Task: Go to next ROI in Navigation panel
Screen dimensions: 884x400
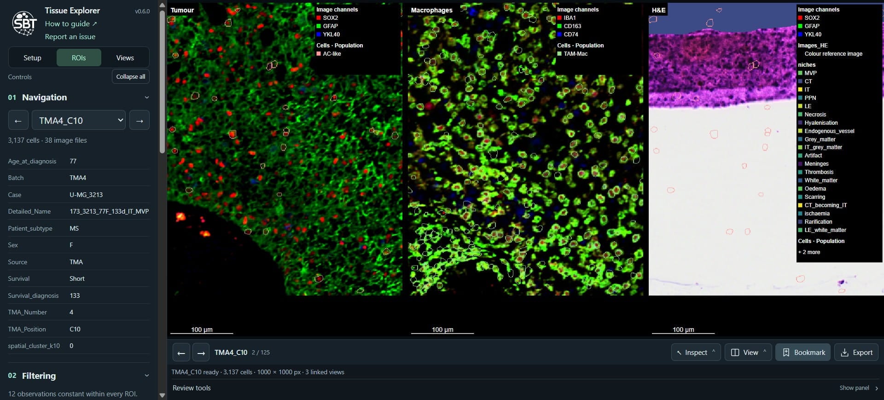Action: (x=140, y=121)
